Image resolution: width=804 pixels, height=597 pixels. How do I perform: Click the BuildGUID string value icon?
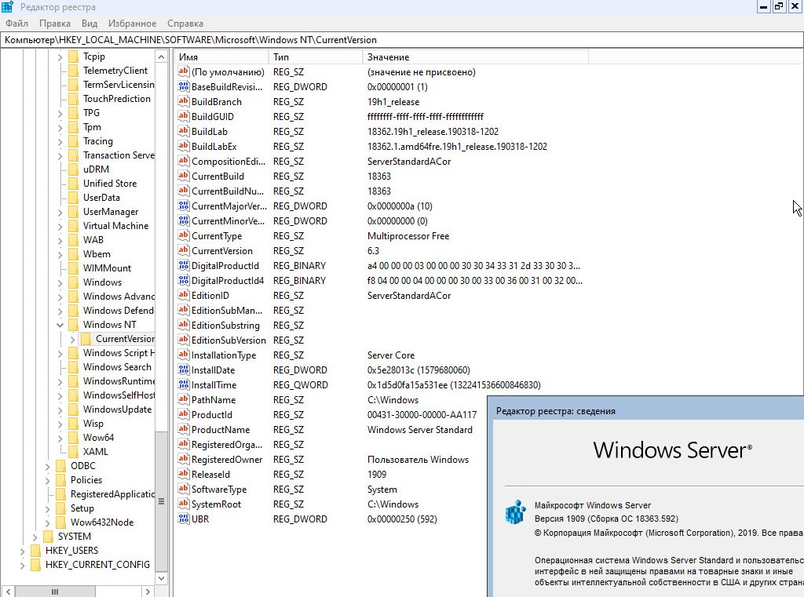point(184,116)
